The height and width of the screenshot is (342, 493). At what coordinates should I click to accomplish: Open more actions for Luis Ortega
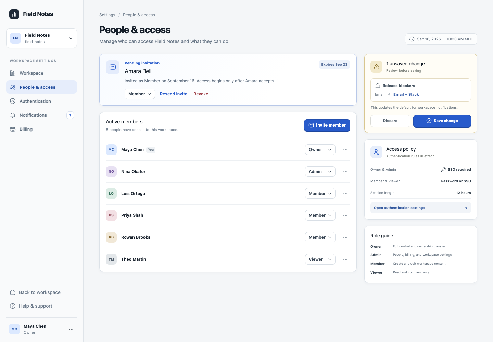tap(345, 194)
